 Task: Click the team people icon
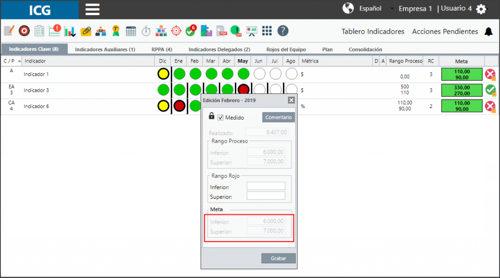101,31
